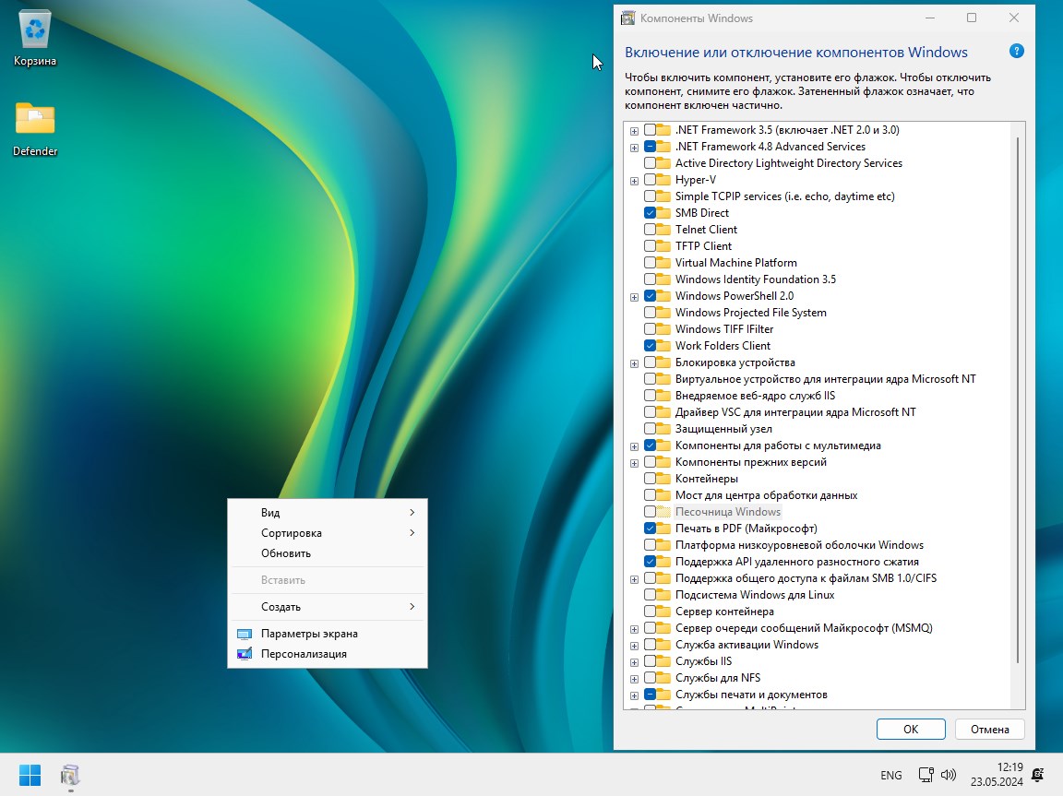Click the SMB Direct folder icon
1063x796 pixels.
click(663, 213)
